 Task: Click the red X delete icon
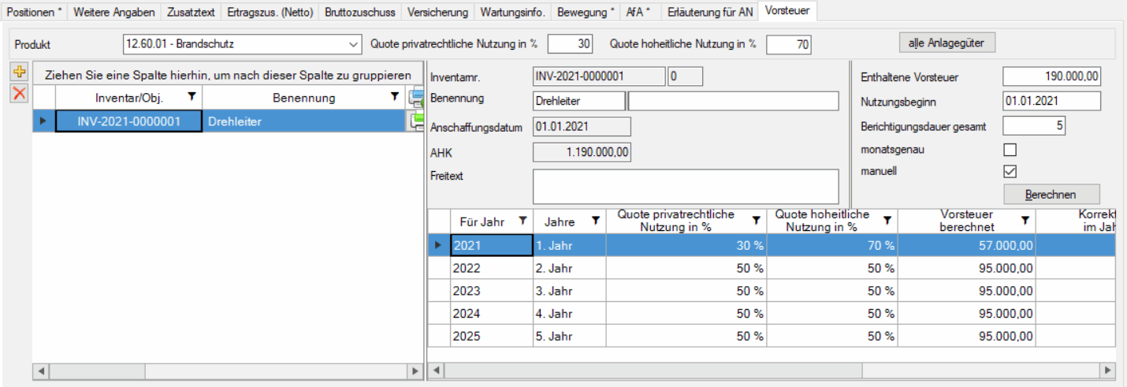(19, 93)
